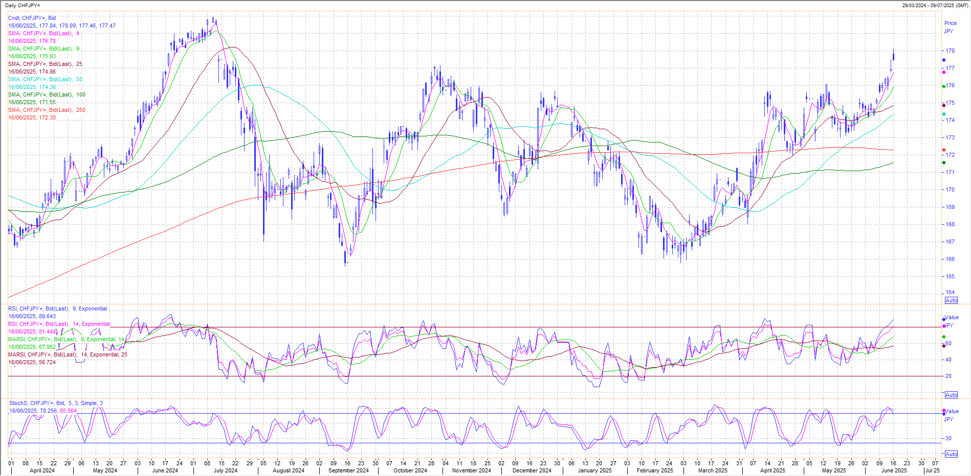
Task: Click the SMA 4 value 176.78
Action: click(32, 41)
